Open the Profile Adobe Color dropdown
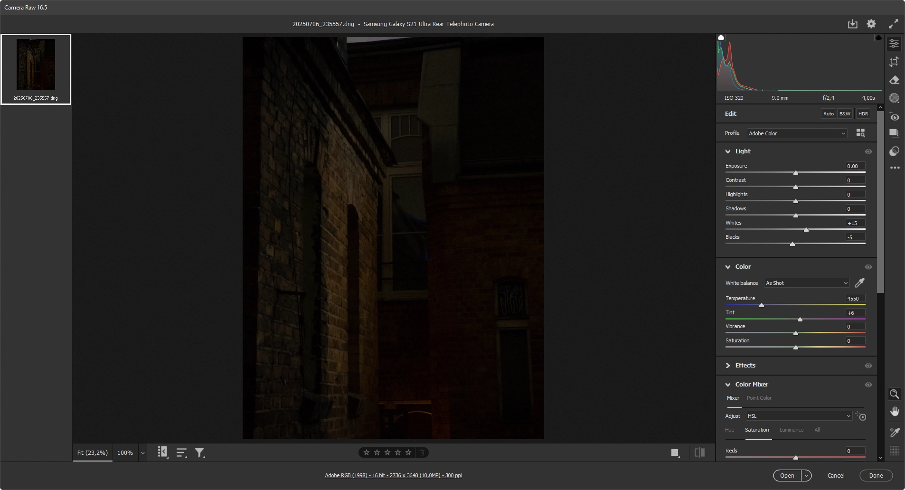This screenshot has width=905, height=490. [797, 133]
